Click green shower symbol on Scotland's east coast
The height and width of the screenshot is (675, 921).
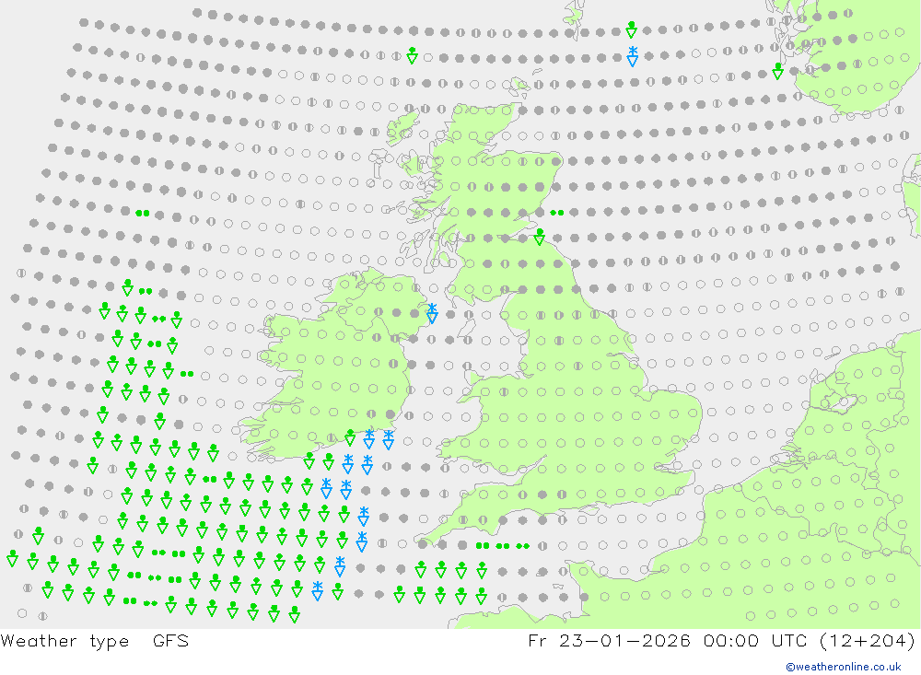[x=540, y=236]
